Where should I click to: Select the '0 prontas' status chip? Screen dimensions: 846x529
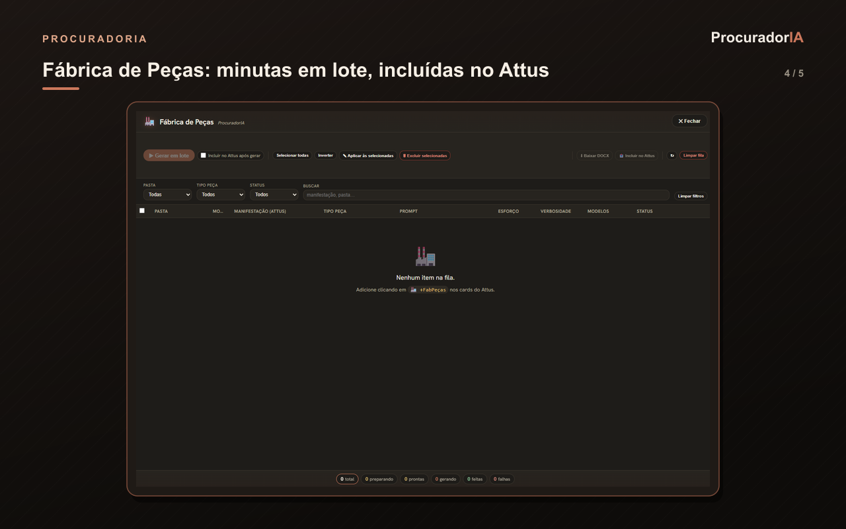pyautogui.click(x=414, y=479)
